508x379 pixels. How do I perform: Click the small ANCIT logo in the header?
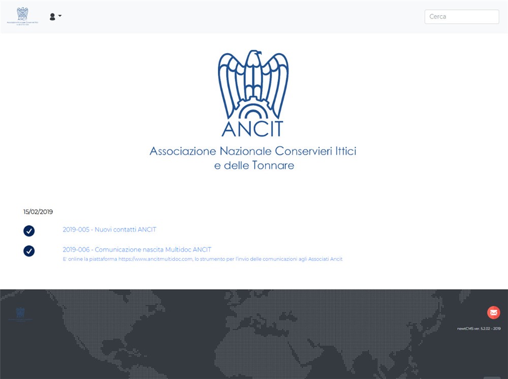click(22, 16)
